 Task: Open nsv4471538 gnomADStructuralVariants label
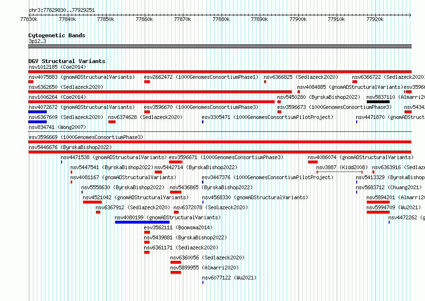[x=114, y=157]
